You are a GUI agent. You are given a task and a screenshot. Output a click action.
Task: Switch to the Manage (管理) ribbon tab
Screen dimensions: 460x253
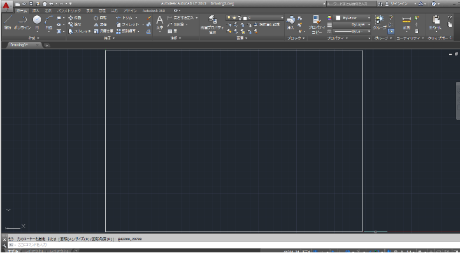point(102,11)
